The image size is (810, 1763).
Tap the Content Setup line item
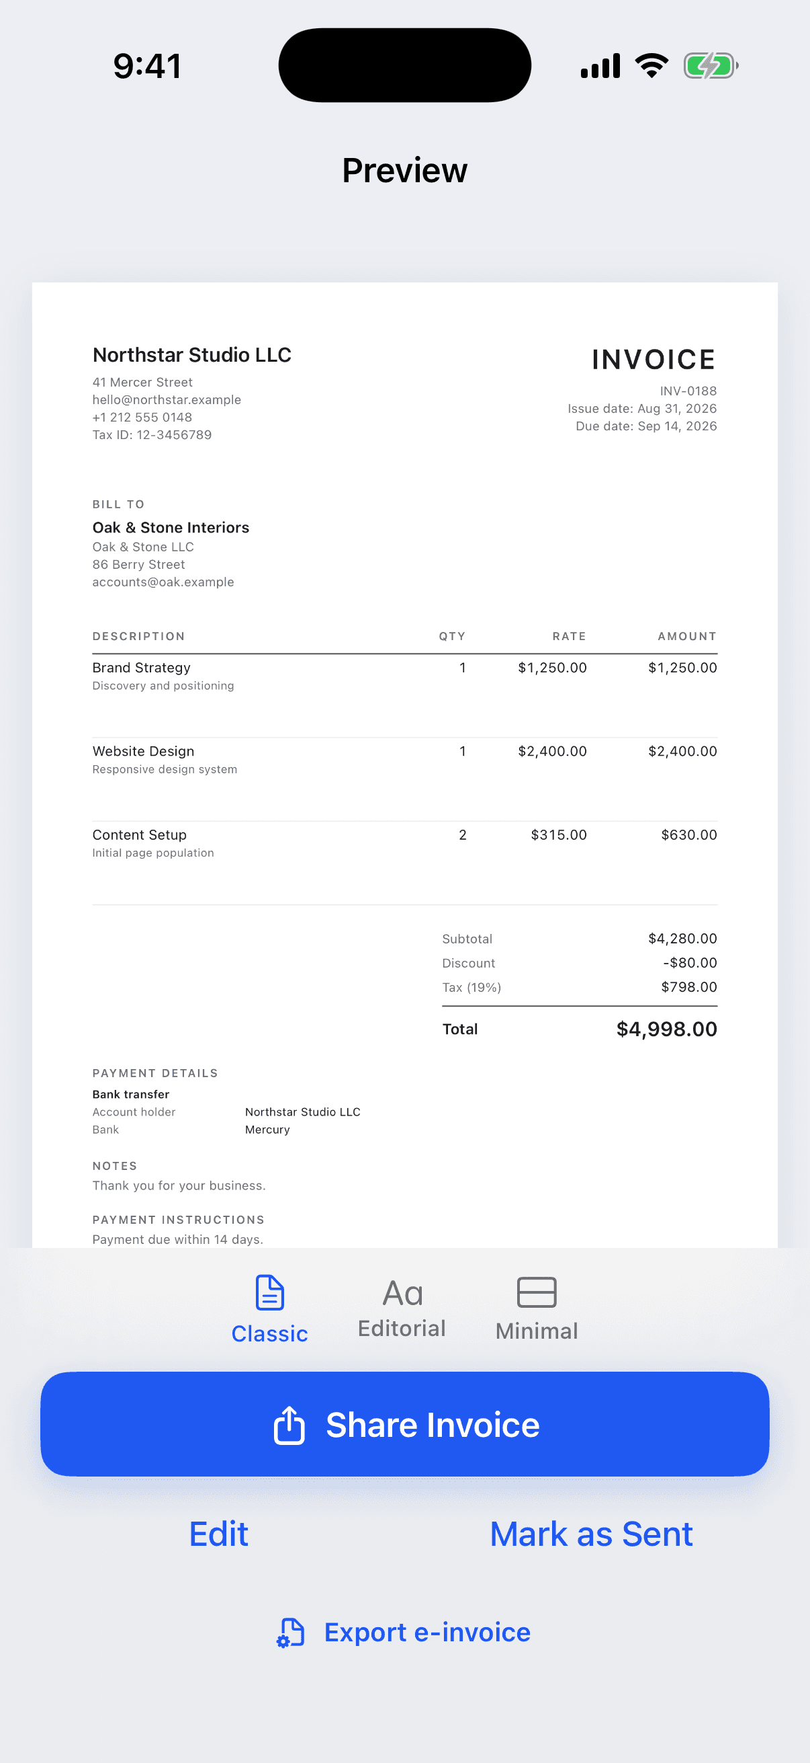pyautogui.click(x=140, y=834)
